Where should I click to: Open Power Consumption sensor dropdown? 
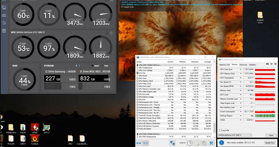pyautogui.click(x=241, y=111)
